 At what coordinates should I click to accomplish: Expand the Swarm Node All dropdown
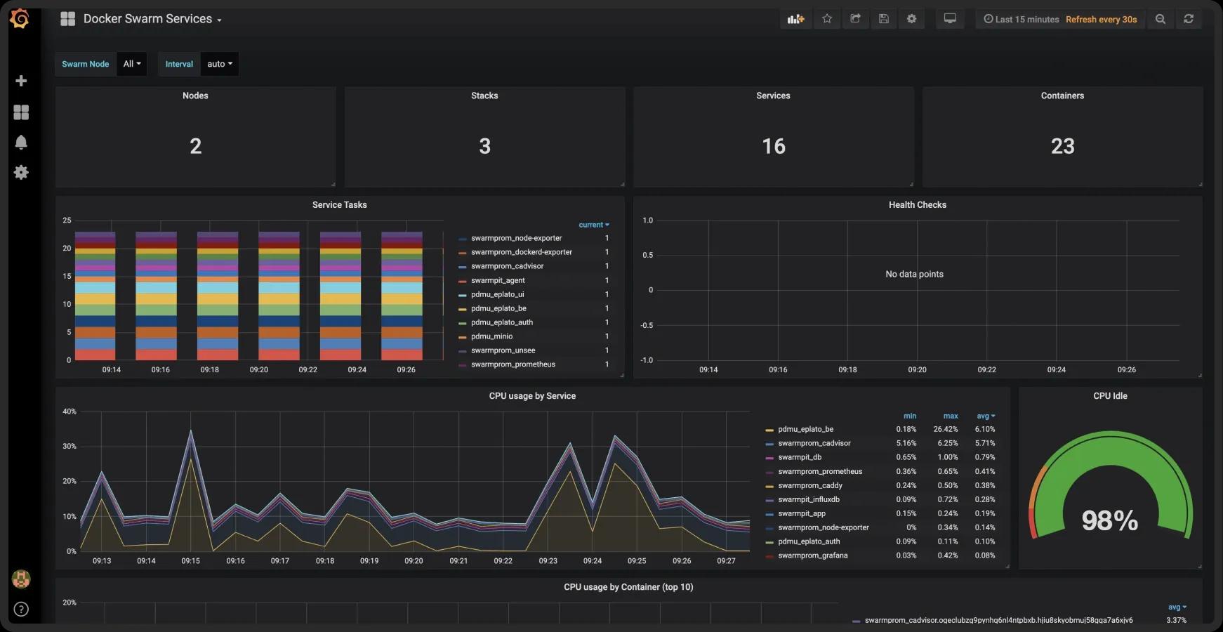pyautogui.click(x=132, y=64)
